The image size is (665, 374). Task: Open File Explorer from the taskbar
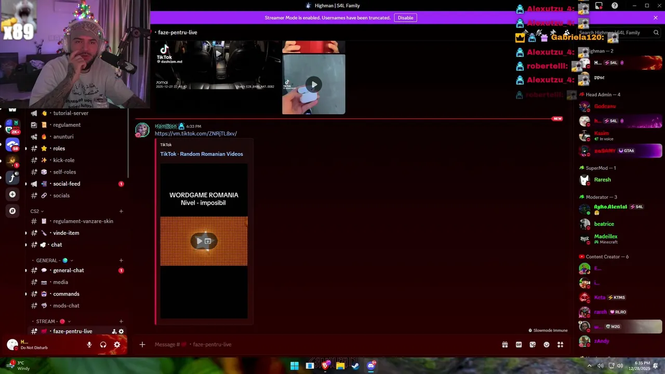(x=340, y=366)
